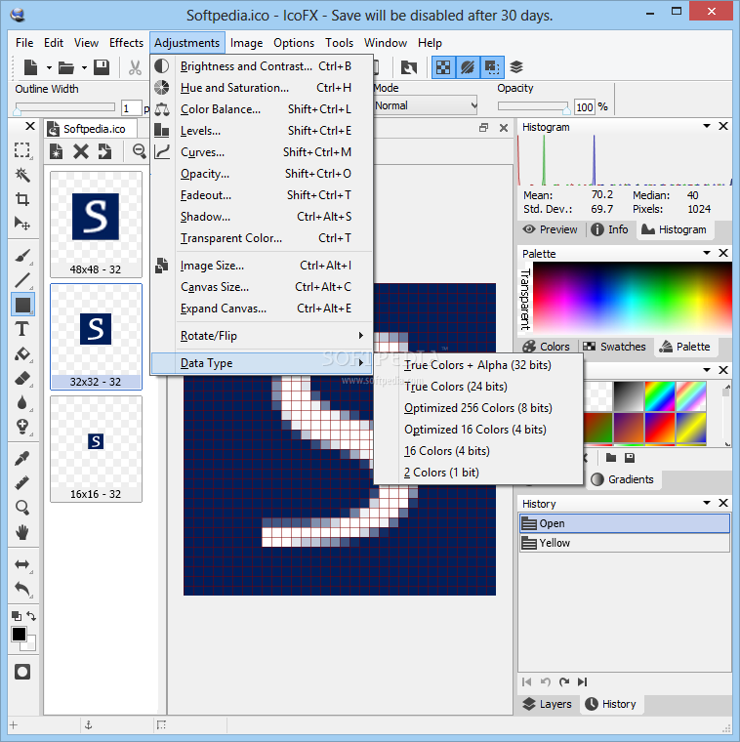Select the brush tool
740x742 pixels.
point(22,256)
